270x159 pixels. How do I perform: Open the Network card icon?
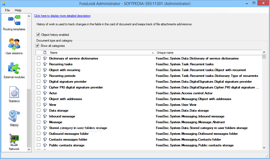click(x=14, y=140)
